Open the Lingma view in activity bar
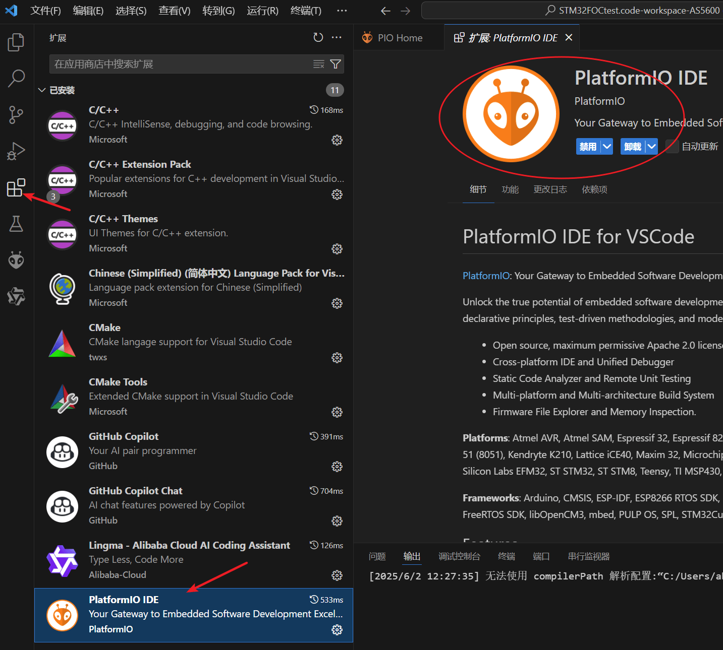 16,296
